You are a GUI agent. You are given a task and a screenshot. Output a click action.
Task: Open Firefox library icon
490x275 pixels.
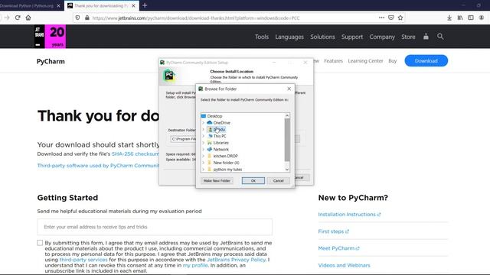(460, 18)
